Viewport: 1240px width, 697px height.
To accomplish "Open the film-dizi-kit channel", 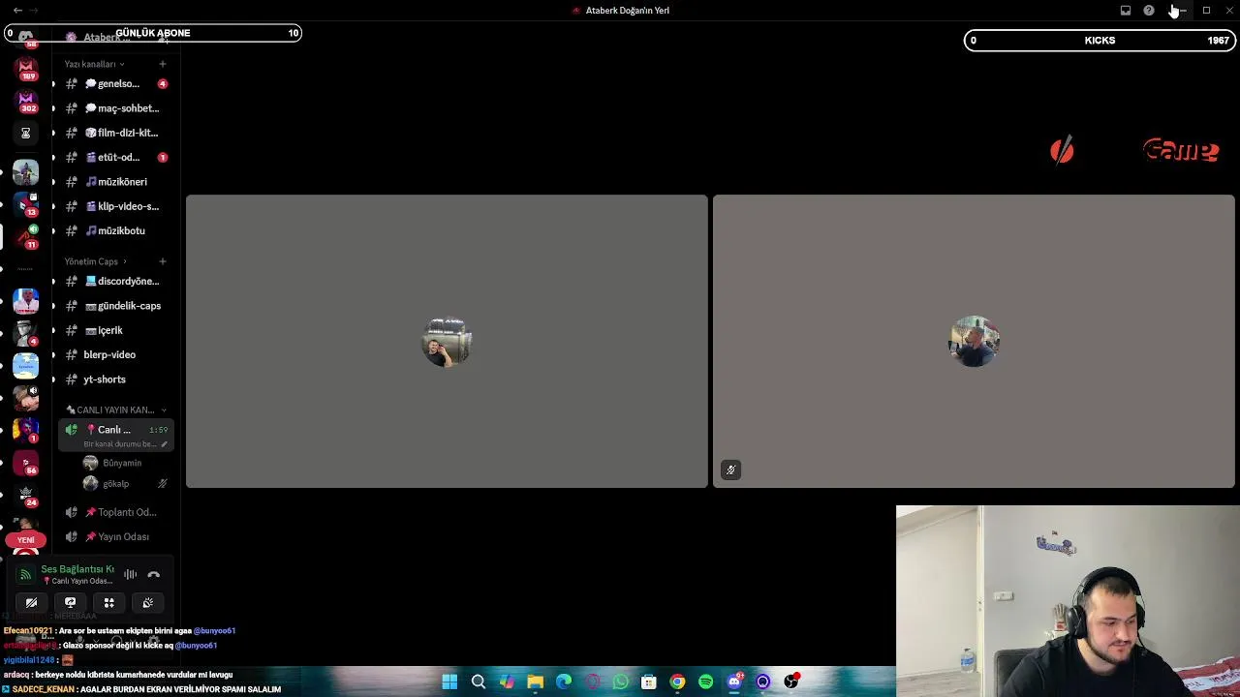I will 116,133.
